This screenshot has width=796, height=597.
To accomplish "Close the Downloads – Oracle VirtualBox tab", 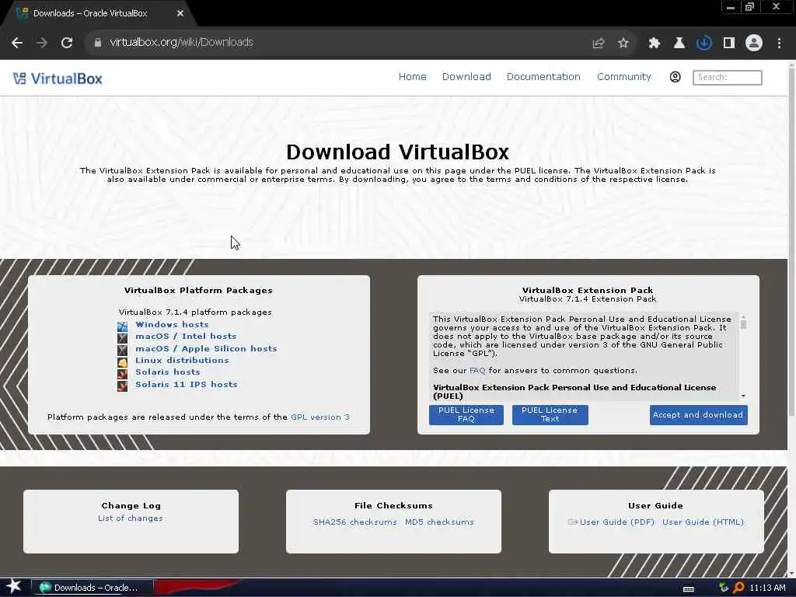I will [180, 14].
